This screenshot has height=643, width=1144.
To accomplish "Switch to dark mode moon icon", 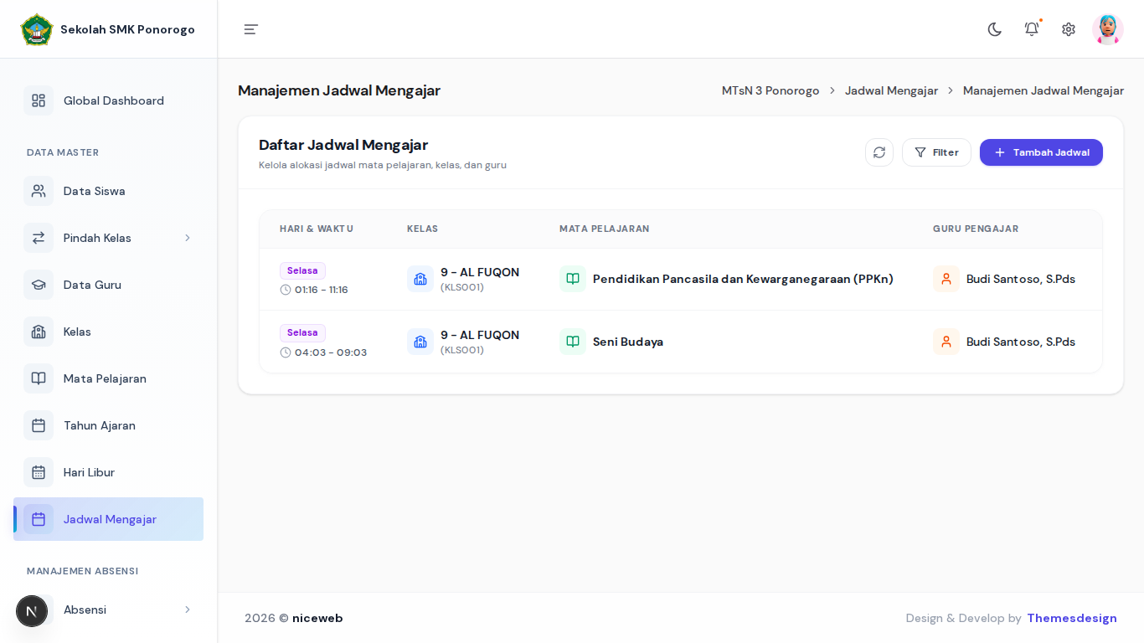I will (x=995, y=29).
